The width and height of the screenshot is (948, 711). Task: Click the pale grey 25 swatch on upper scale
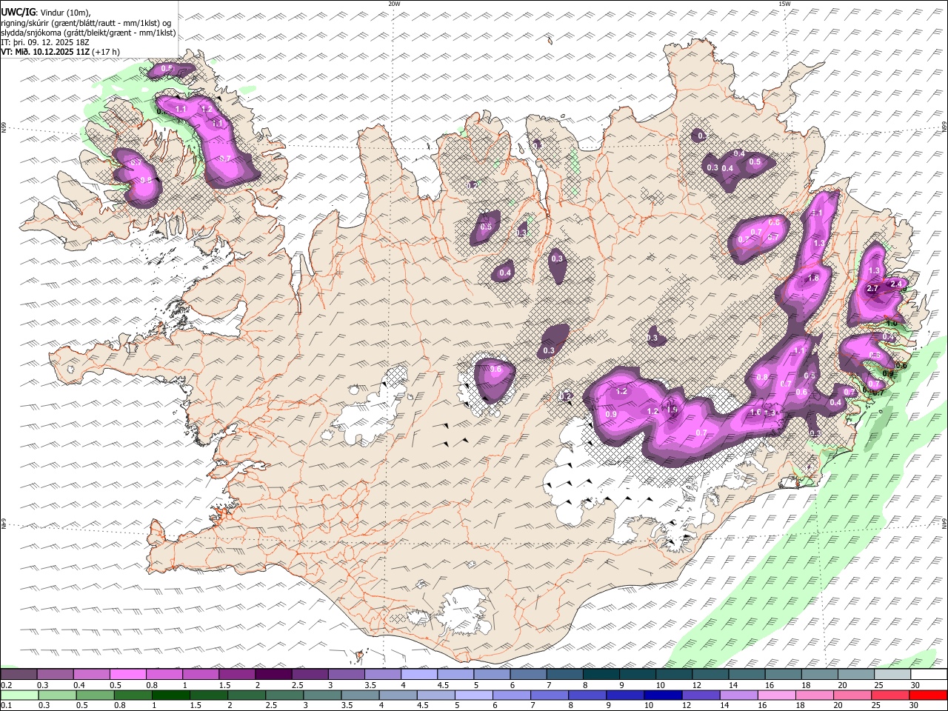pos(892,674)
